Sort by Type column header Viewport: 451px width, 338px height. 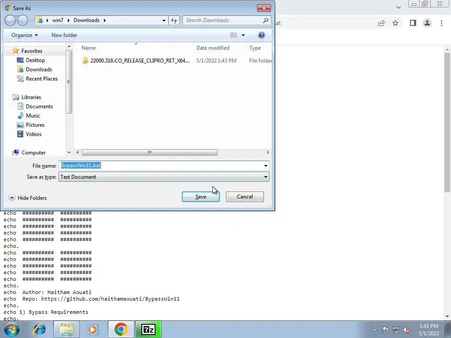(x=255, y=48)
